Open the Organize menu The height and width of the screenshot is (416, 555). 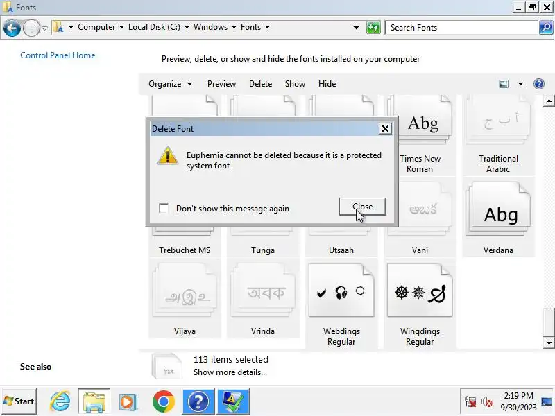pos(170,84)
